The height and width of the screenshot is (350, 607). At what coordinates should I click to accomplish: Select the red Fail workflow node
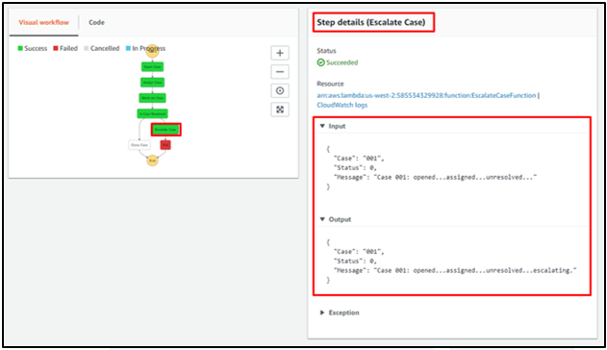click(165, 145)
